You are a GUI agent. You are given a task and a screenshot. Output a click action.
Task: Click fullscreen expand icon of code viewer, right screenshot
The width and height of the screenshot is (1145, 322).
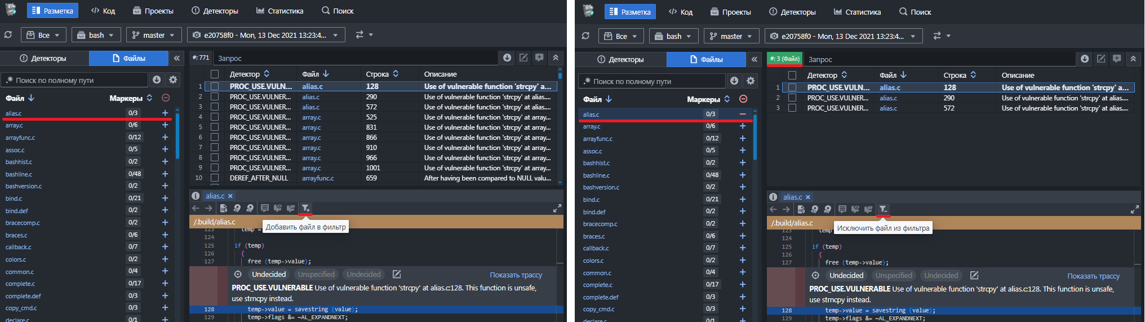point(1134,210)
